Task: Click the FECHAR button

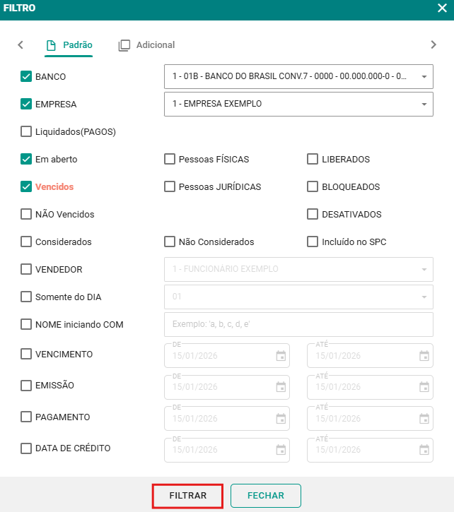Action: coord(265,496)
